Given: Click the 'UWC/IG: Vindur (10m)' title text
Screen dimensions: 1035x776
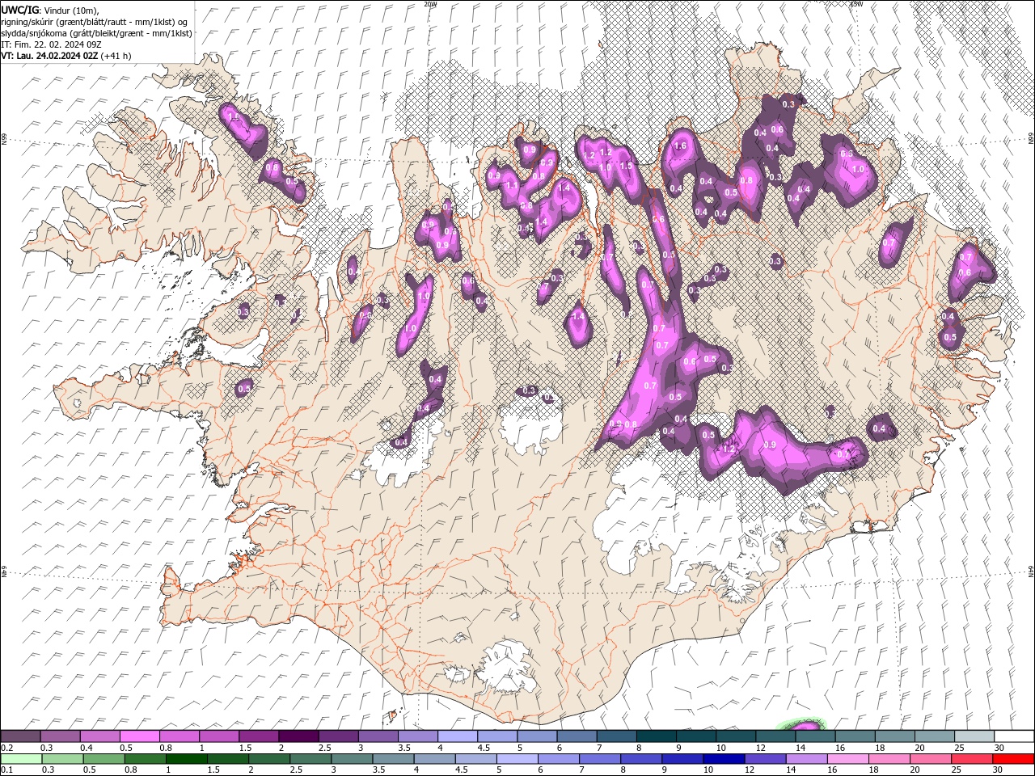Looking at the screenshot, I should 49,10.
